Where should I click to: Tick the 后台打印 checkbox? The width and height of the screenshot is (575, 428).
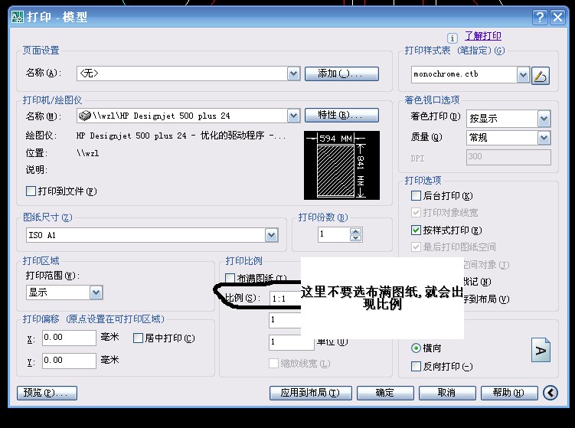pos(416,195)
